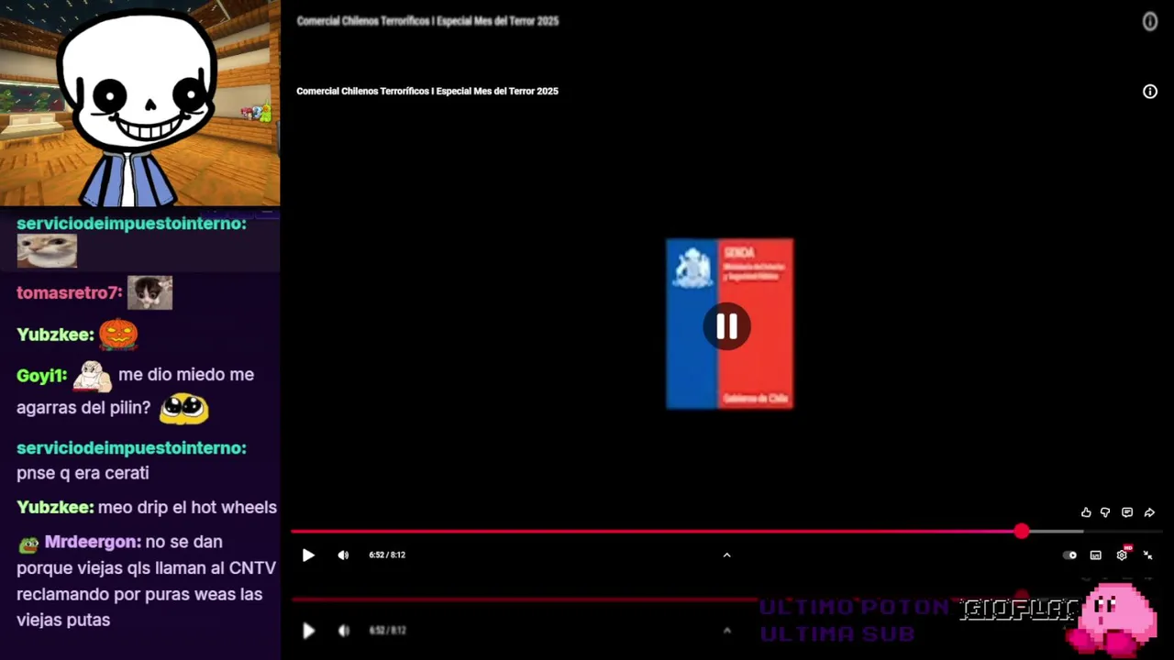Mute the video with the bright speaker icon

343,555
